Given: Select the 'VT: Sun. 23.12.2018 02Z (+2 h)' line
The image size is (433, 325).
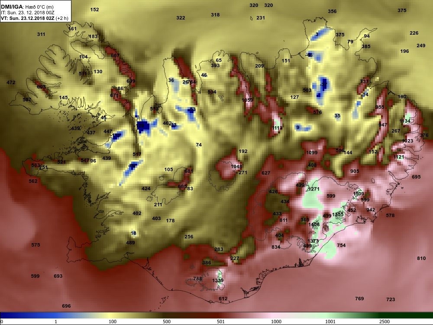Looking at the screenshot, I should coord(35,18).
